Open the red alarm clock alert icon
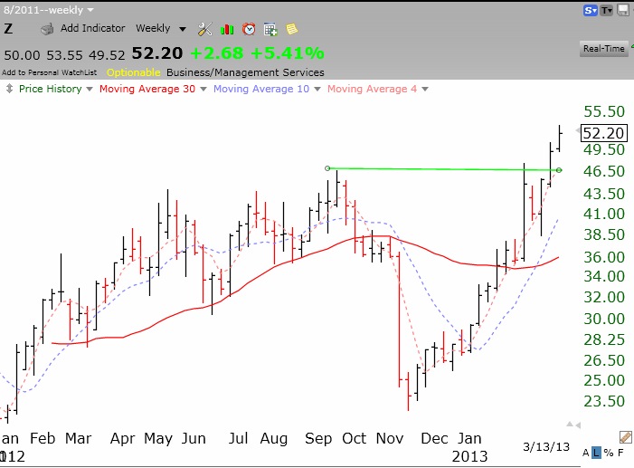Screen dimensions: 634x468 click(x=249, y=29)
